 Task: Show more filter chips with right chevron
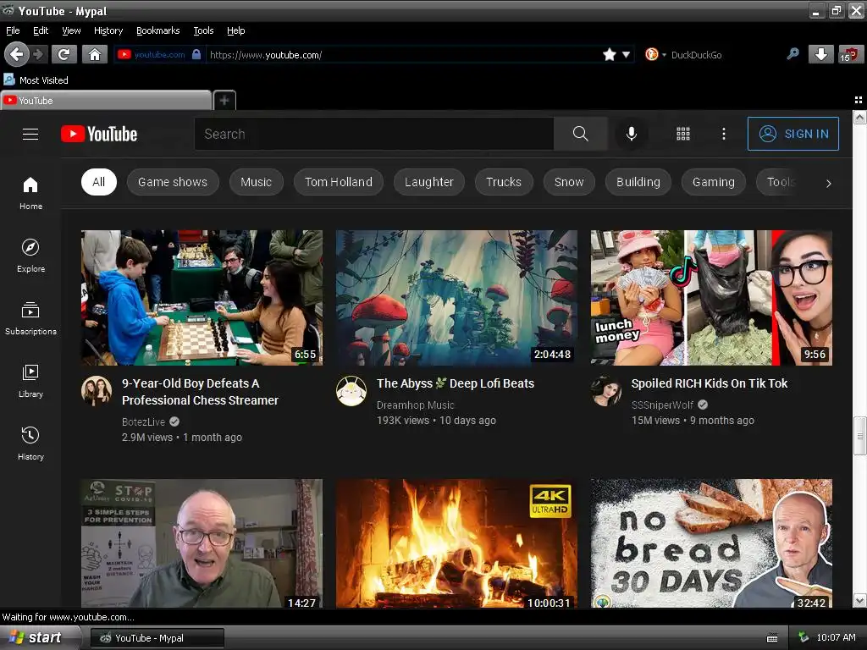[x=828, y=183]
